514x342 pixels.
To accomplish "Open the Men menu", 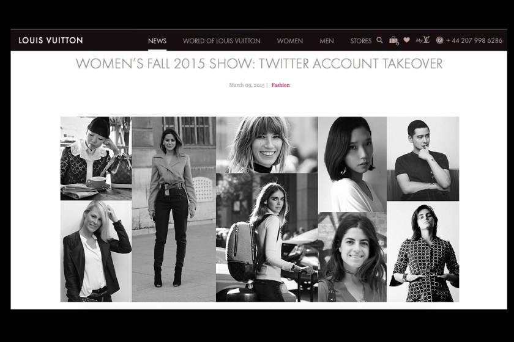I will [327, 41].
